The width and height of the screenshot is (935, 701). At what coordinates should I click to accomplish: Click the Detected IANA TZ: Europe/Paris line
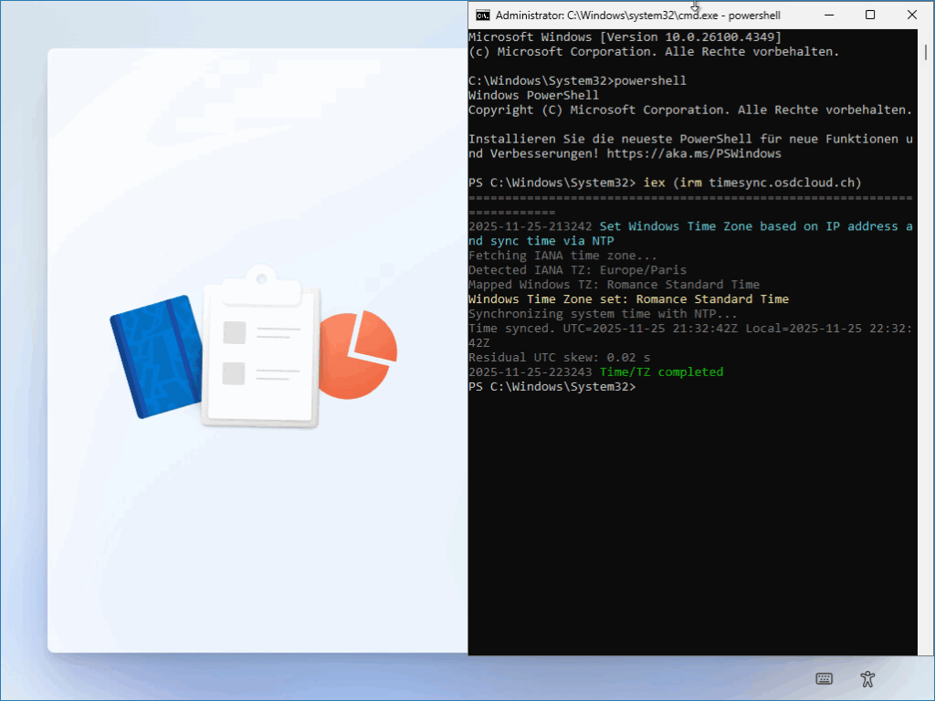pos(577,270)
